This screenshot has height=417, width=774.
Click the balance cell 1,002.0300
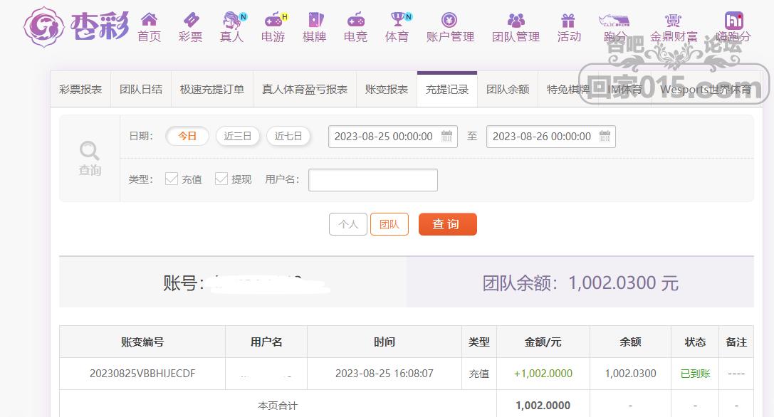coord(630,374)
